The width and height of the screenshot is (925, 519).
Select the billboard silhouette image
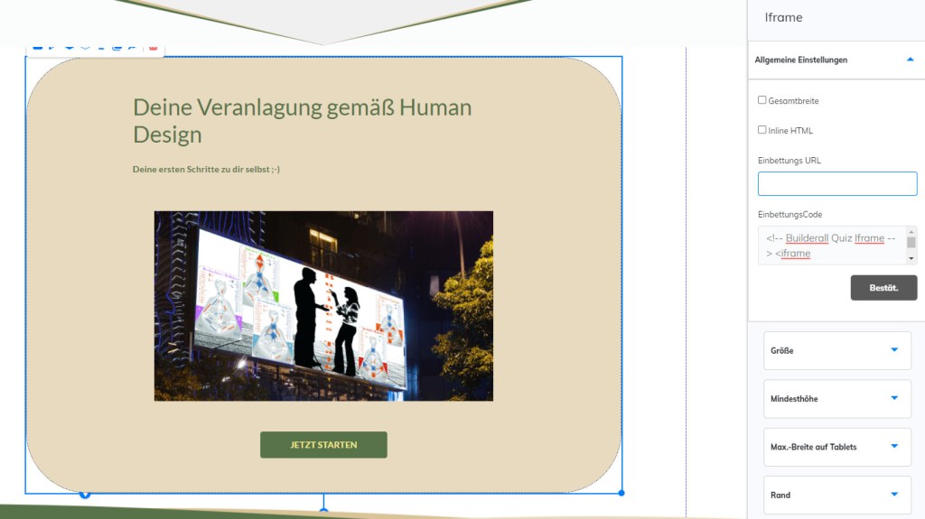(x=323, y=306)
